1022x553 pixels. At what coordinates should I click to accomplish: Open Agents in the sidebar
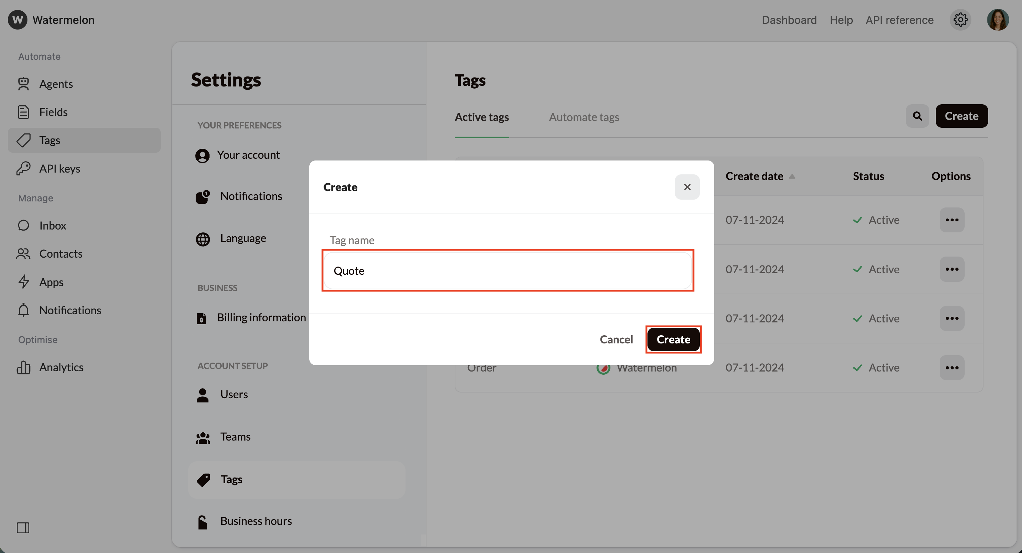(56, 84)
